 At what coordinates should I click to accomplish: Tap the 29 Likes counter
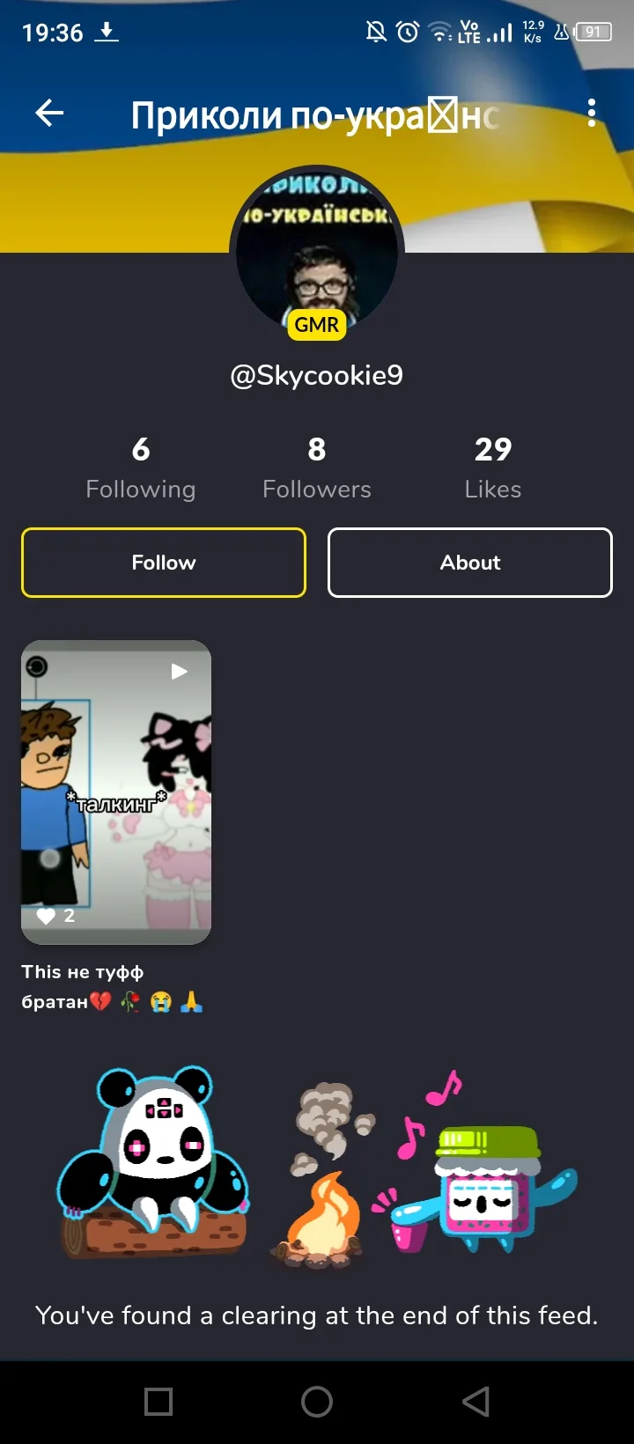tap(493, 468)
